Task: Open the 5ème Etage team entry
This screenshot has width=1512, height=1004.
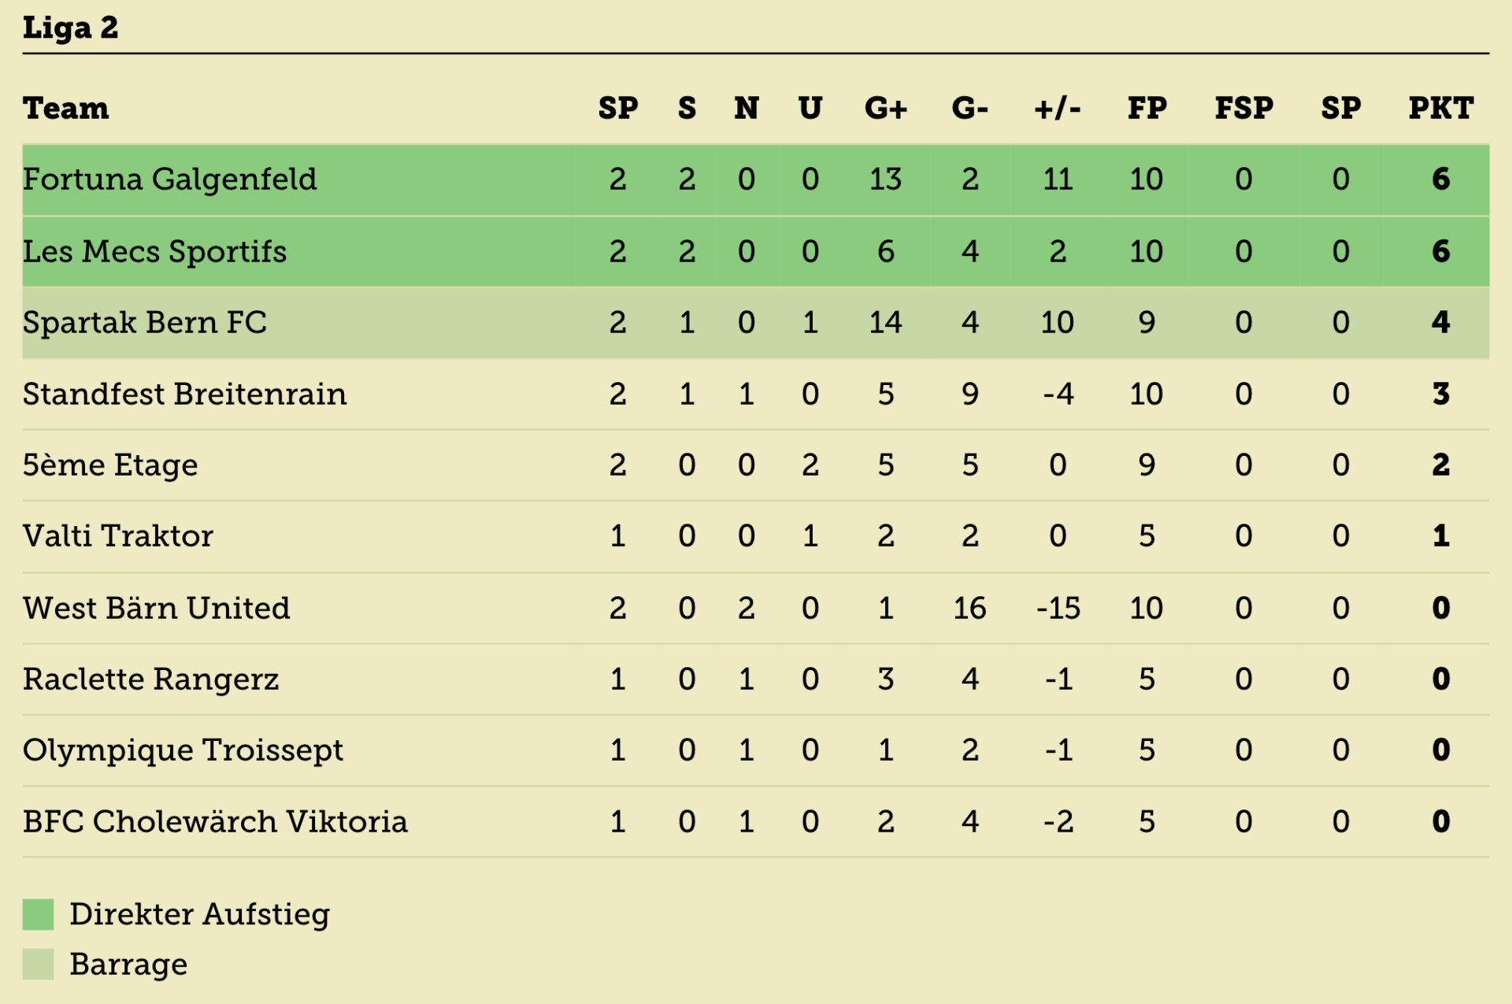Action: click(110, 465)
